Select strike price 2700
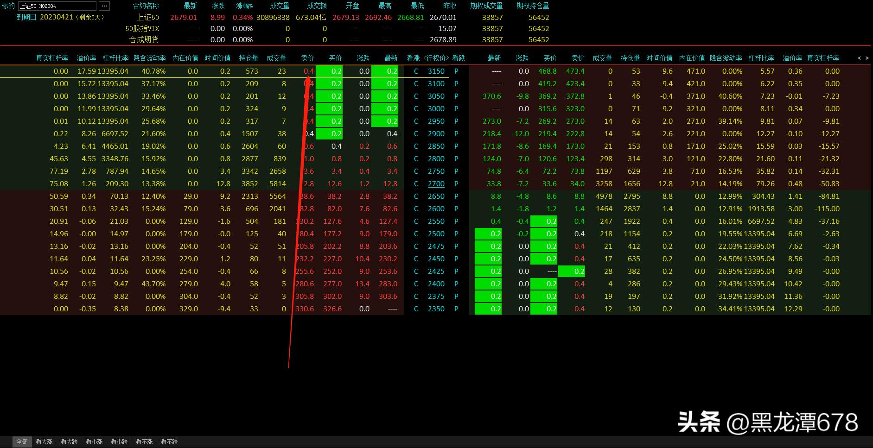This screenshot has width=873, height=448. point(436,184)
